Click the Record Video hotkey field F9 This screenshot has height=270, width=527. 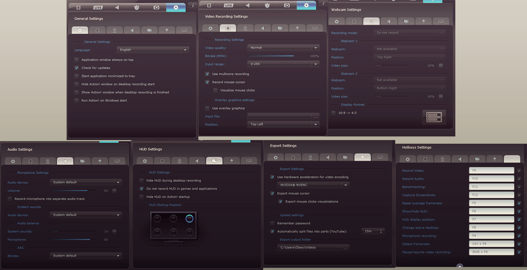[492, 170]
